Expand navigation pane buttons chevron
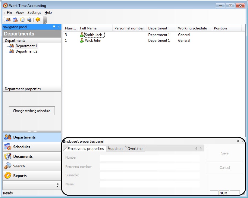The width and height of the screenshot is (248, 198). 58,185
